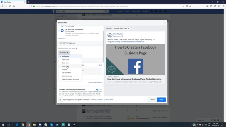Screen dimensions: 226x127
Task: Open Messenger icon in navbar
Action: (156, 11)
